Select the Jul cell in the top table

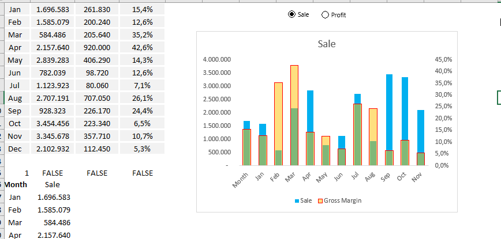click(x=15, y=85)
